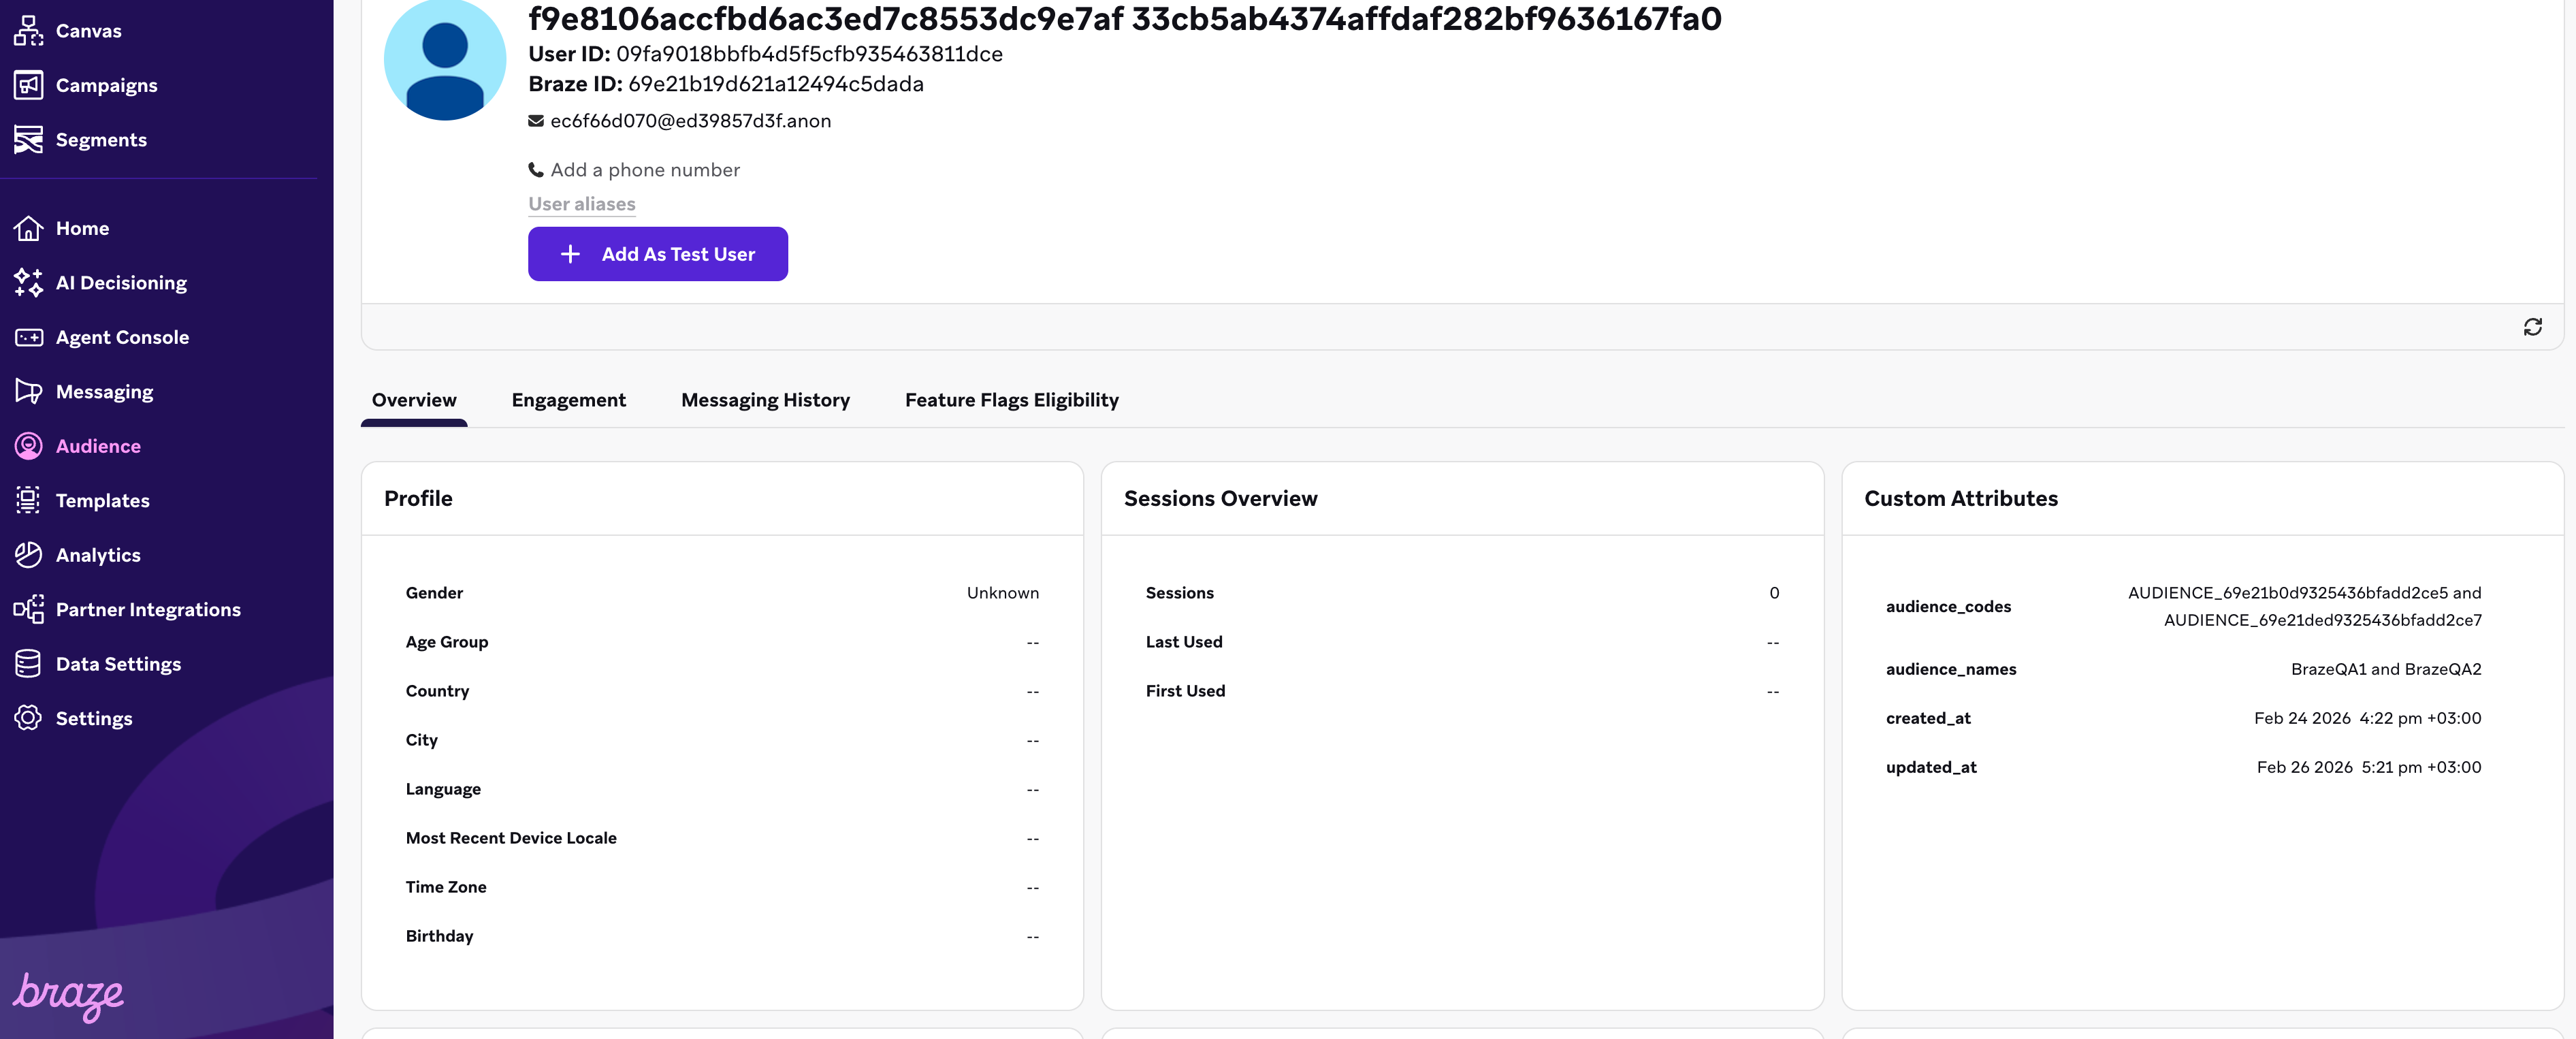
Task: Click the refresh icon on the profile card
Action: tap(2532, 327)
